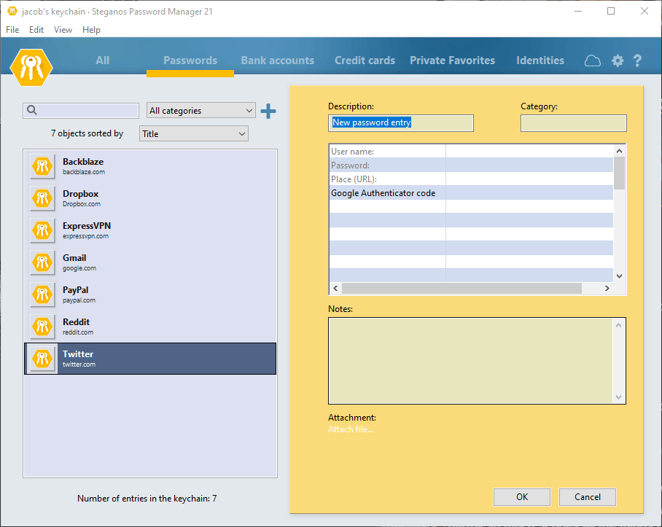Confirm the new entry with OK
Viewport: 662px width, 527px height.
522,497
